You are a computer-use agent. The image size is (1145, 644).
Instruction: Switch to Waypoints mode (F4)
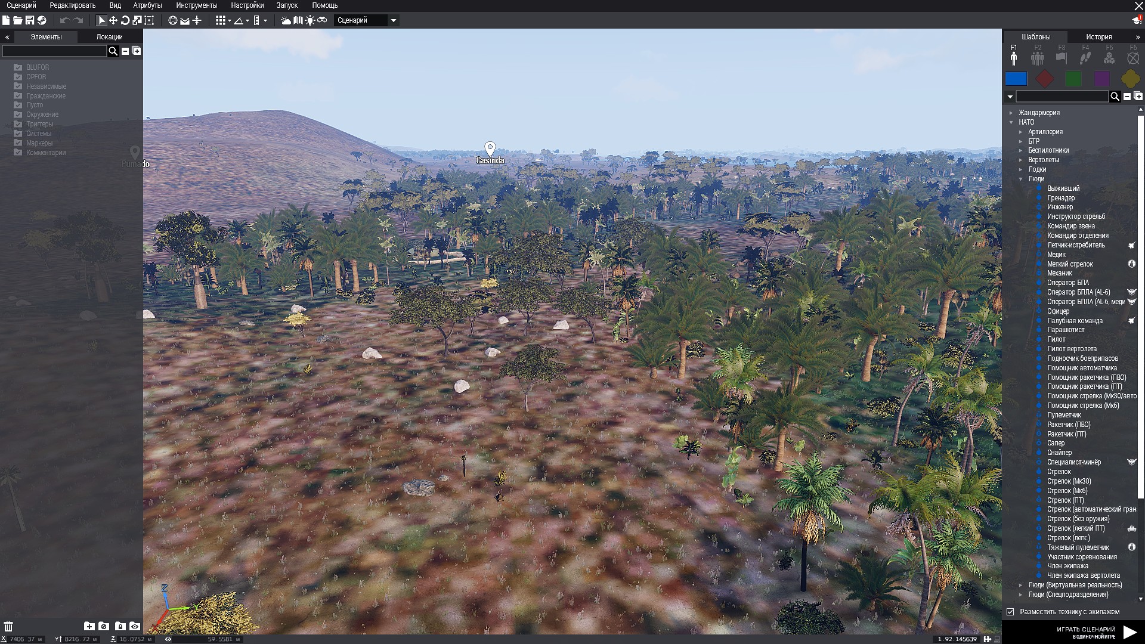[1085, 58]
